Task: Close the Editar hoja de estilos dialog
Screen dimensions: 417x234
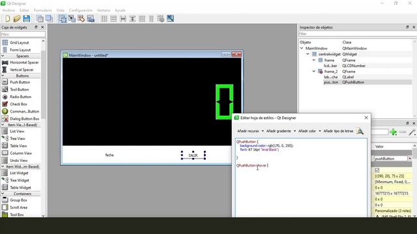Action: (366, 118)
